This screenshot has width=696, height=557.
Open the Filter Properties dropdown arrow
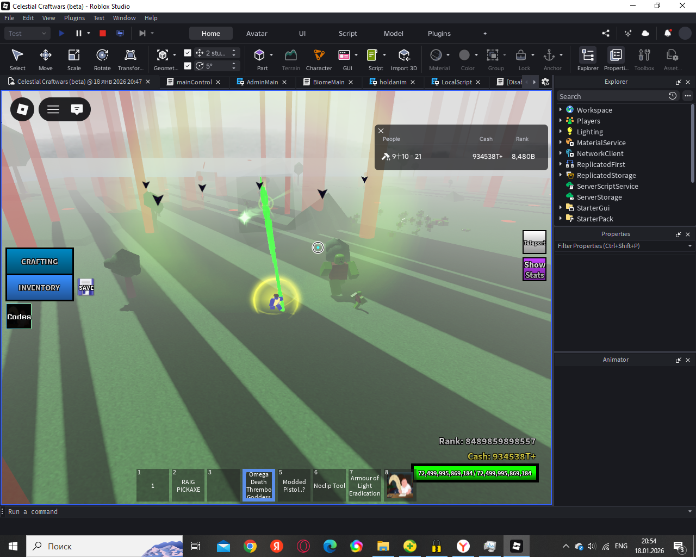tap(690, 246)
